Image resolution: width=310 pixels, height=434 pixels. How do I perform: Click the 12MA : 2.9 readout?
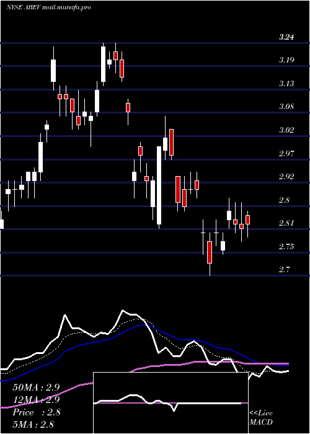point(36,400)
